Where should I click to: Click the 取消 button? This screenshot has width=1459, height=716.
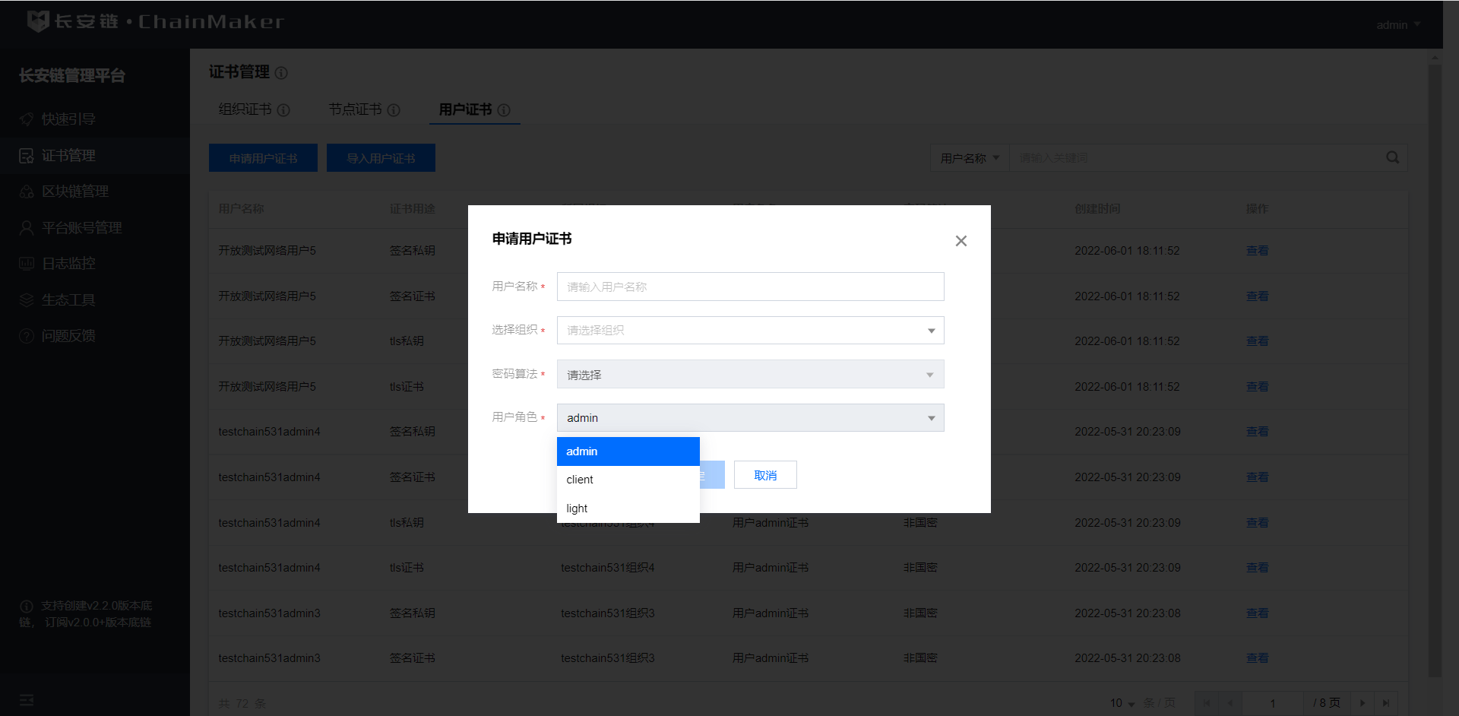pos(764,475)
